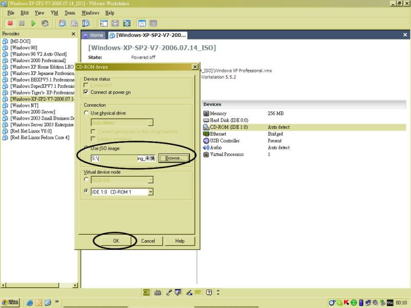The width and height of the screenshot is (411, 308).
Task: Click the Home tab house icon
Action: pyautogui.click(x=85, y=35)
